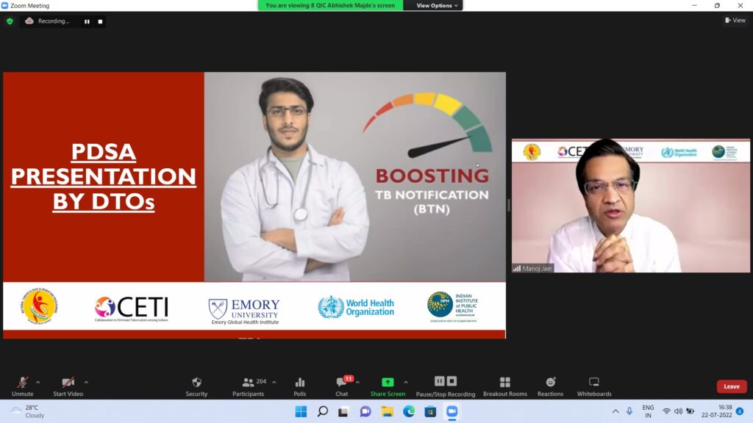This screenshot has width=753, height=423.
Task: Open Breakout Rooms
Action: click(504, 386)
